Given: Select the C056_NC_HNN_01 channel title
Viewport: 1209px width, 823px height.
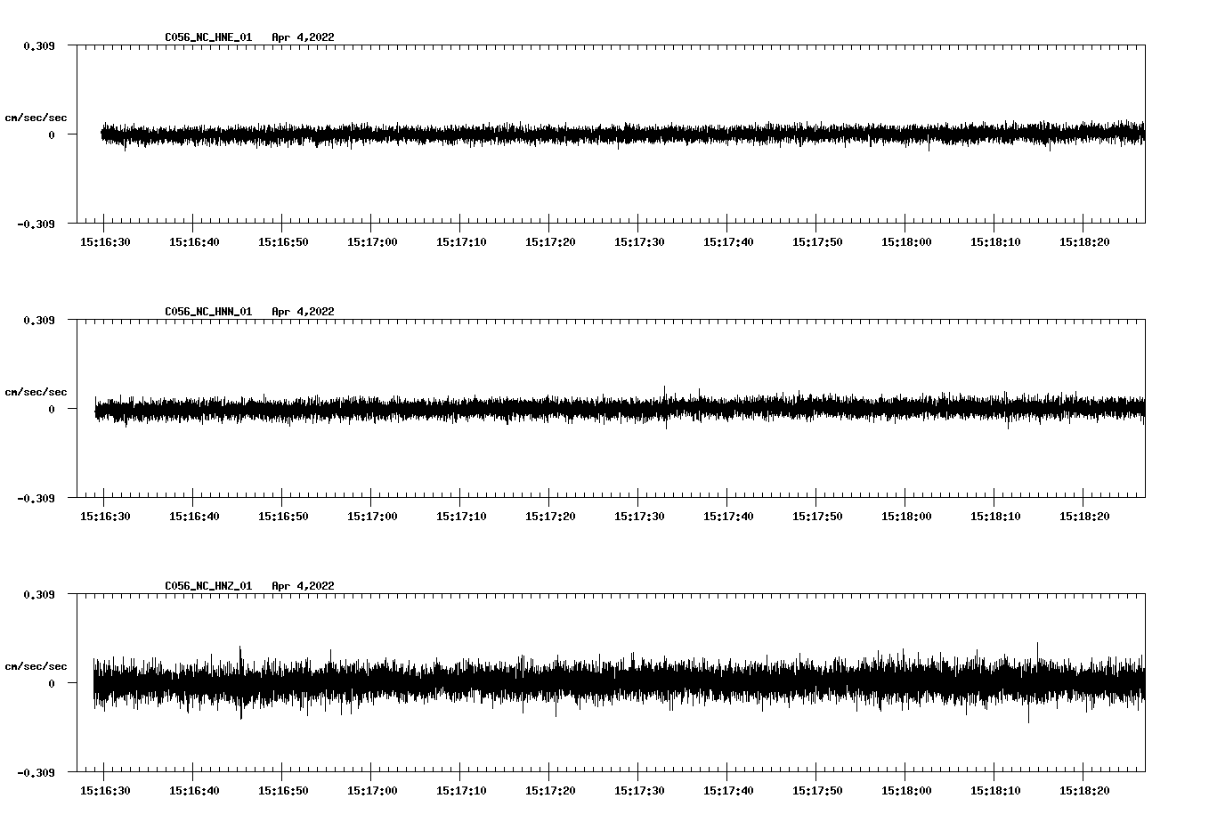Looking at the screenshot, I should click(208, 312).
